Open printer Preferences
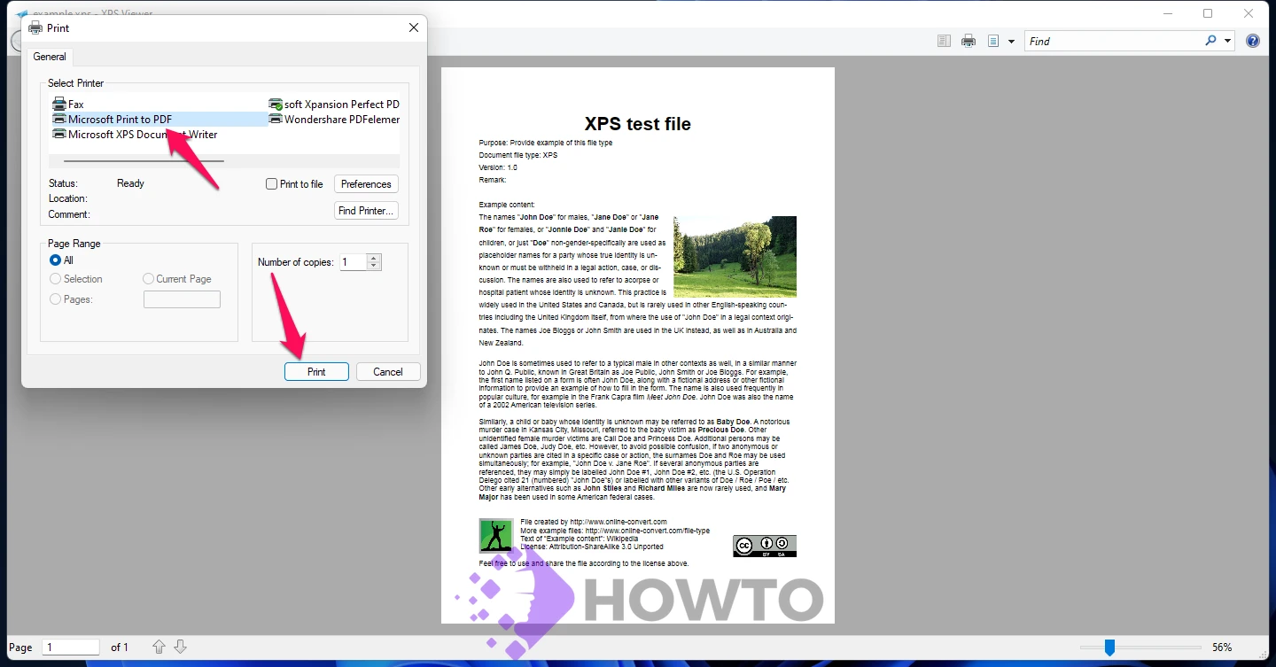The width and height of the screenshot is (1276, 667). pyautogui.click(x=366, y=184)
